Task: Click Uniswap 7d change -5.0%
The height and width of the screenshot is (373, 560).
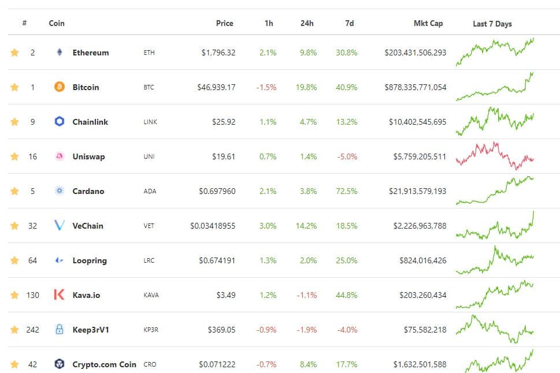Action: pyautogui.click(x=347, y=156)
